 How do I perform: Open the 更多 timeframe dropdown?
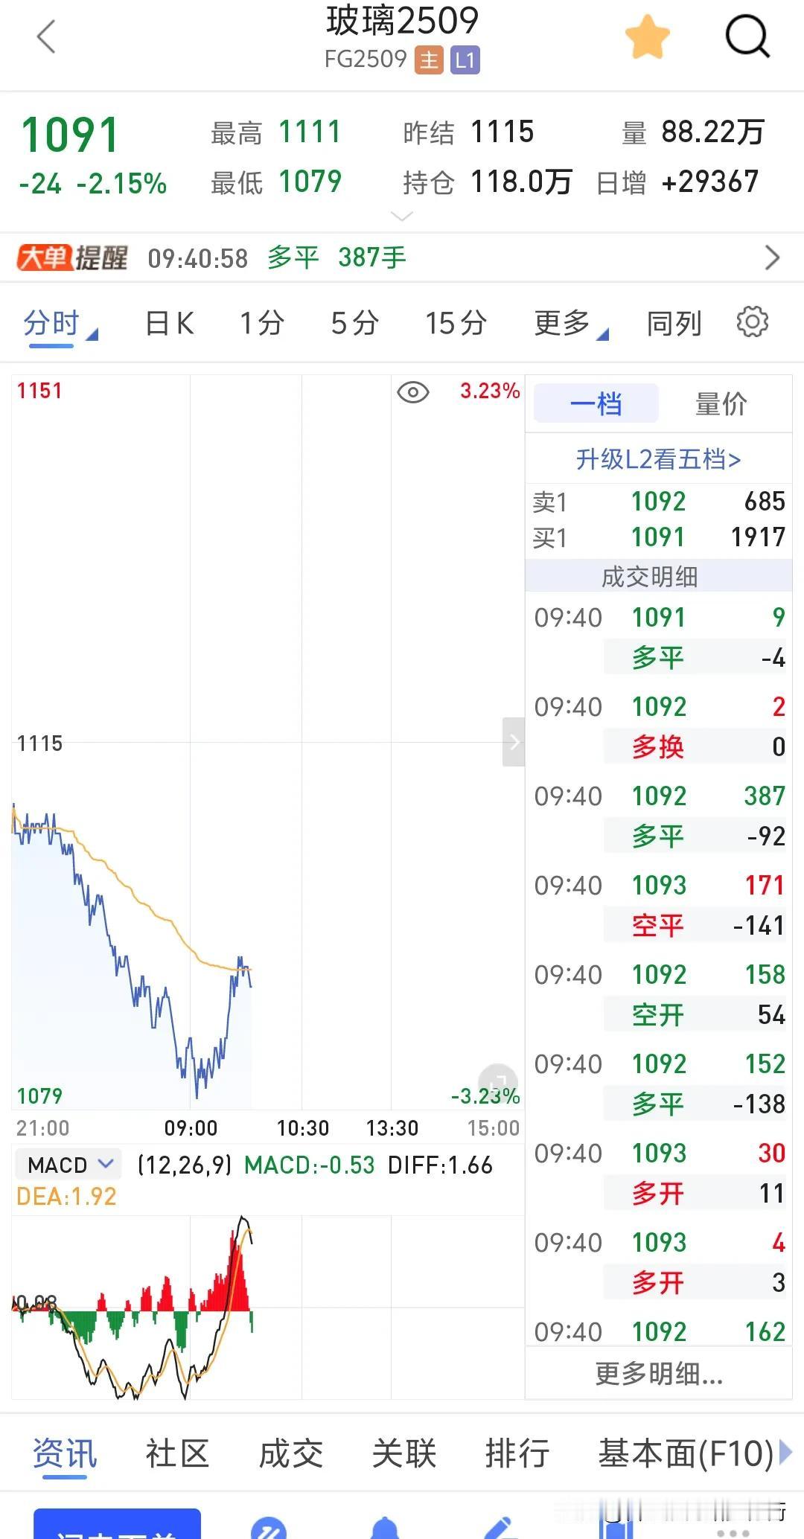pyautogui.click(x=571, y=324)
